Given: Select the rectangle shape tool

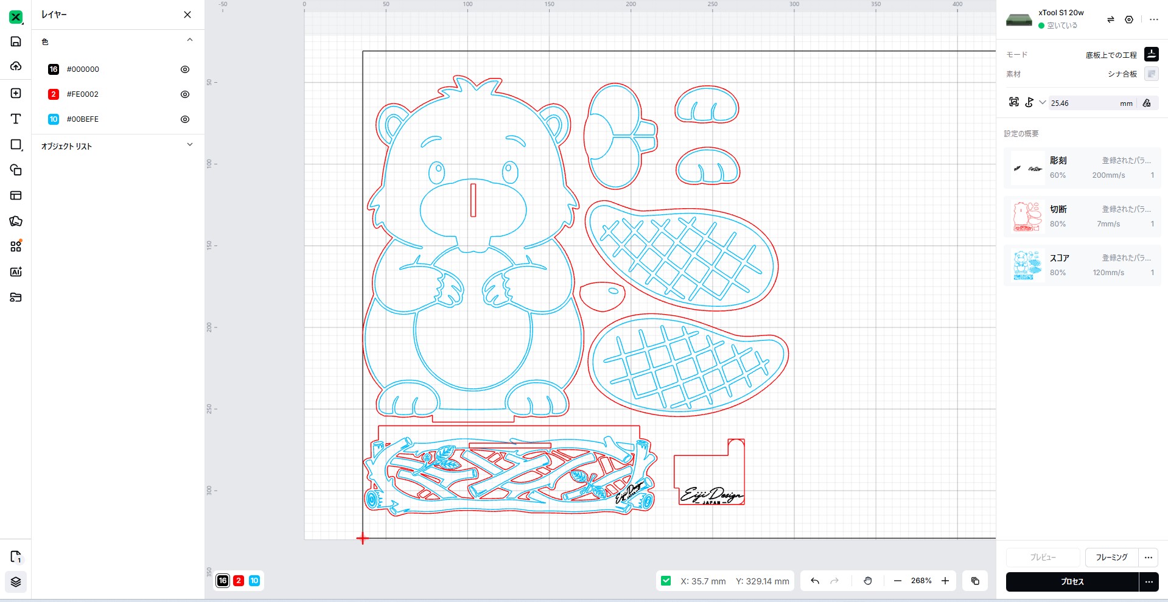Looking at the screenshot, I should (16, 145).
